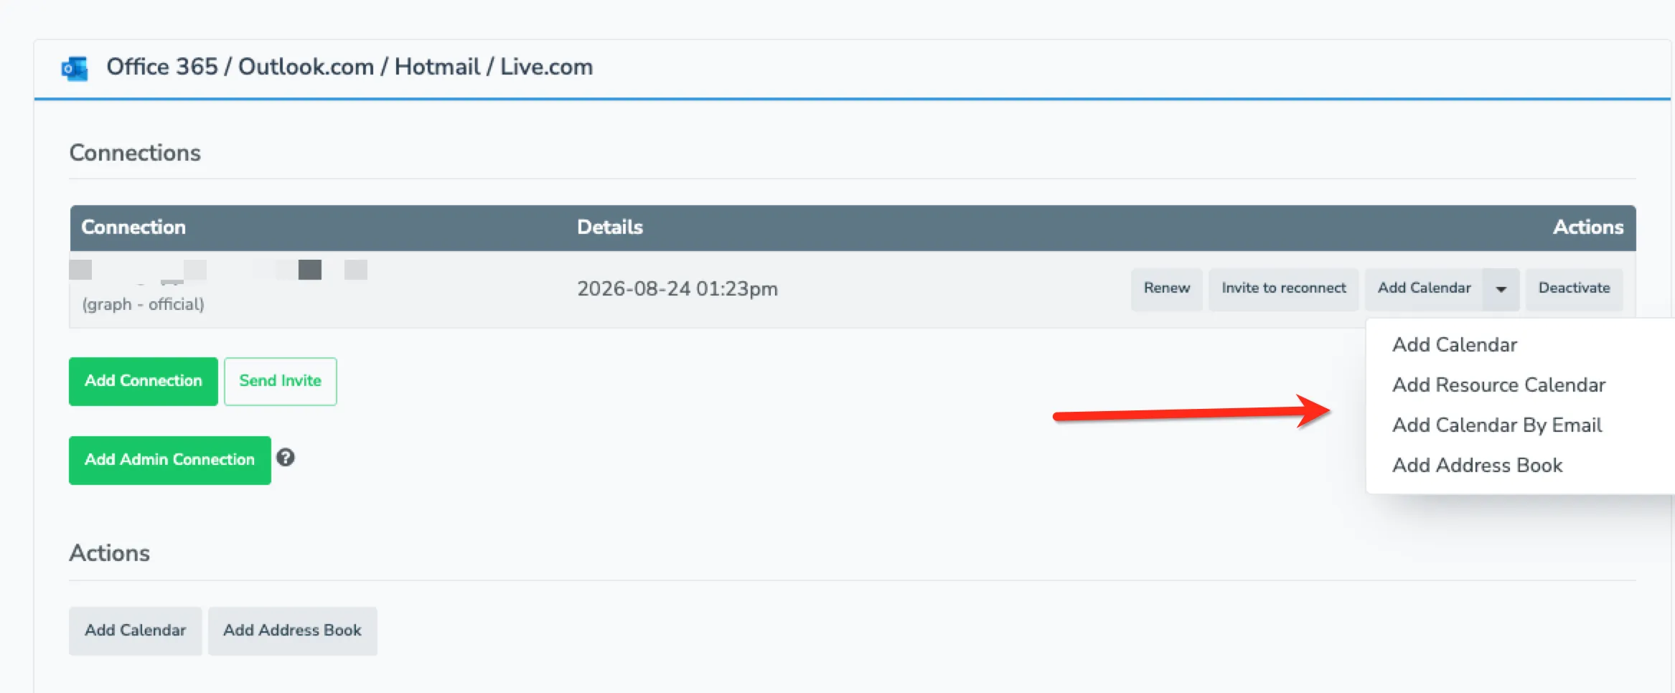The height and width of the screenshot is (693, 1675).
Task: Click the (graph - official) connection text
Action: point(143,304)
